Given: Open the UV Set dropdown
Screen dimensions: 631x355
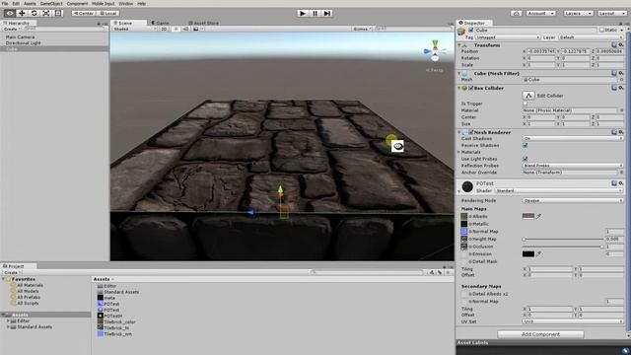Looking at the screenshot, I should pyautogui.click(x=573, y=321).
